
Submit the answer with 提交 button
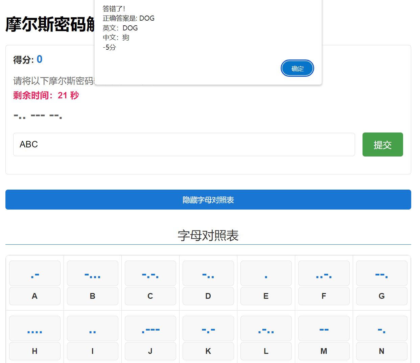[x=382, y=145]
